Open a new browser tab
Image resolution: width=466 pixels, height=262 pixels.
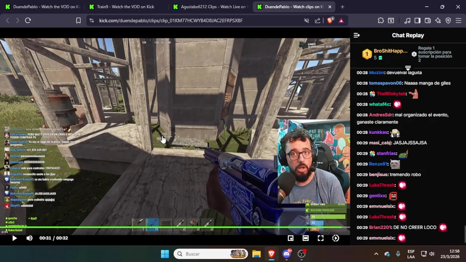coord(342,7)
